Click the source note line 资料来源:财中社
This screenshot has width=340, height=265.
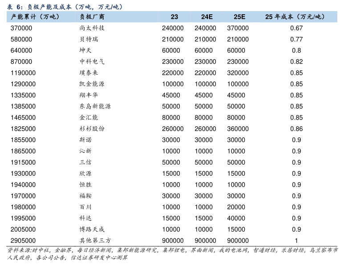coord(172,250)
